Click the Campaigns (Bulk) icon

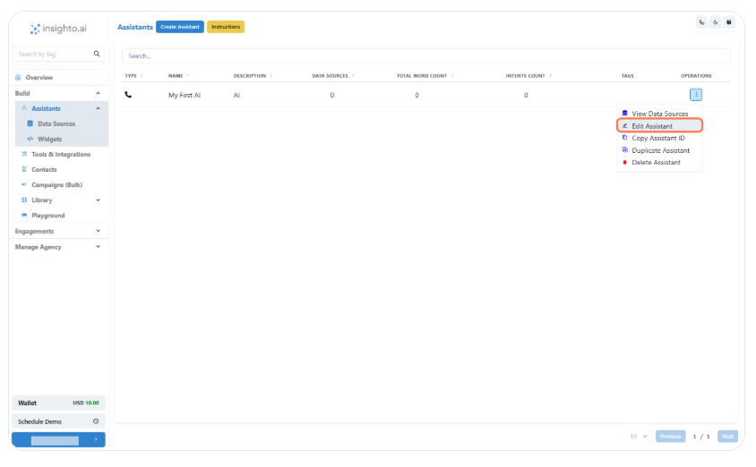[24, 184]
